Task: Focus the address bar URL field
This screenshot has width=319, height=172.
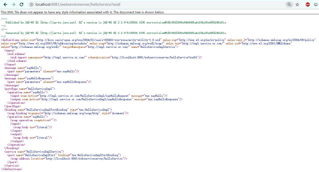Action: (150, 4)
